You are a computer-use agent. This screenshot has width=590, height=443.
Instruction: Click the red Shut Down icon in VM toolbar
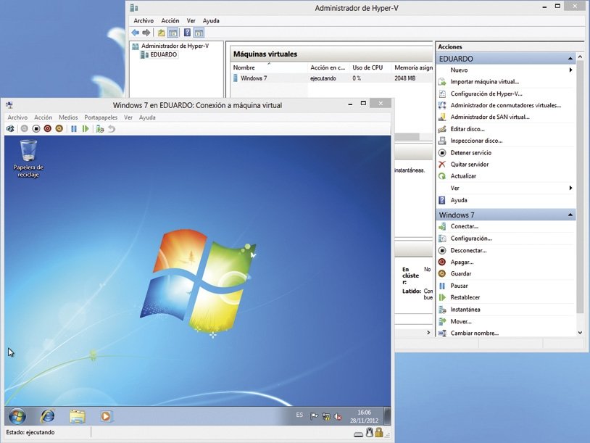(47, 129)
